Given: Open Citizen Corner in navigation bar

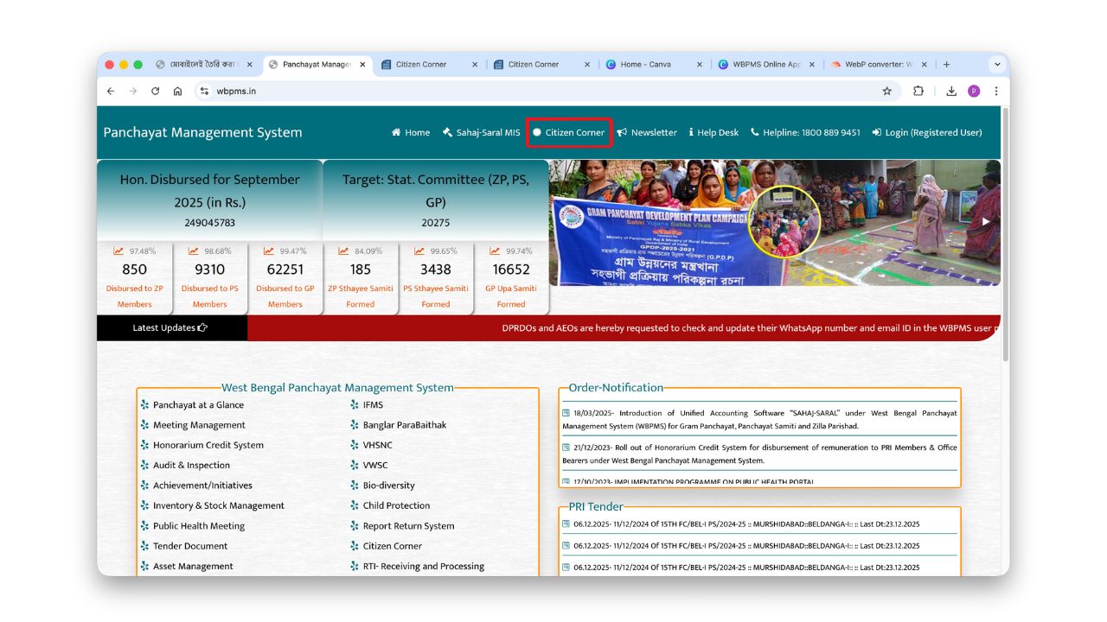Looking at the screenshot, I should pyautogui.click(x=569, y=133).
